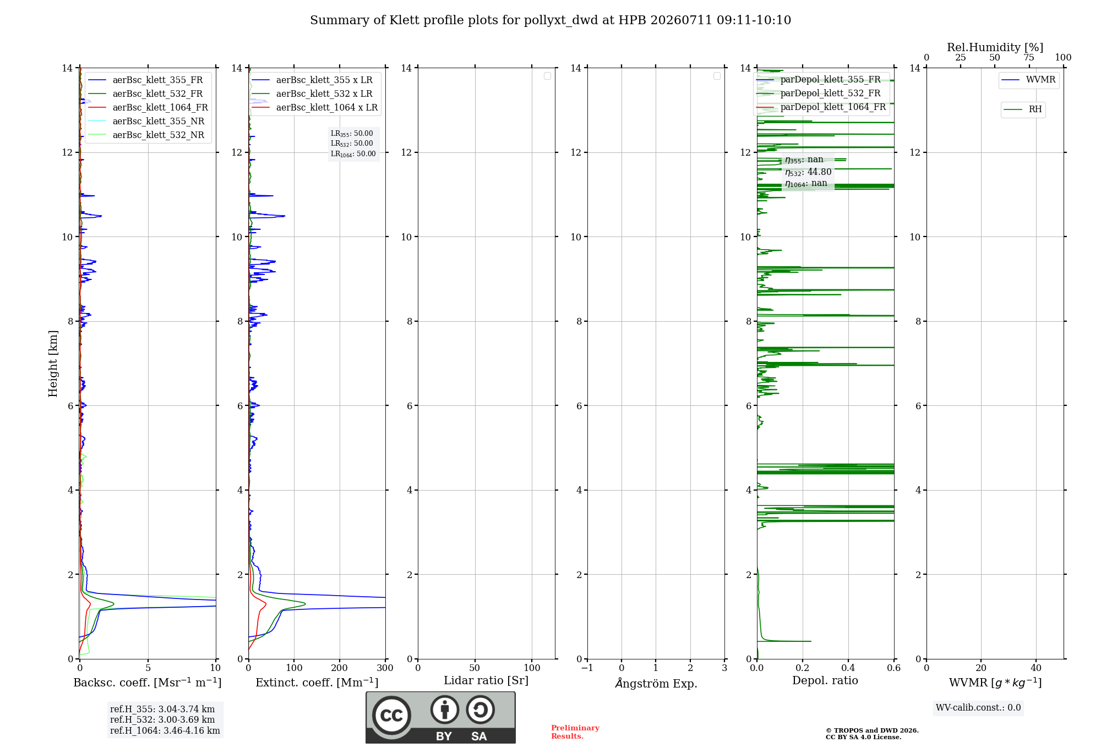Click the blue WVMR legend line

(x=1011, y=80)
